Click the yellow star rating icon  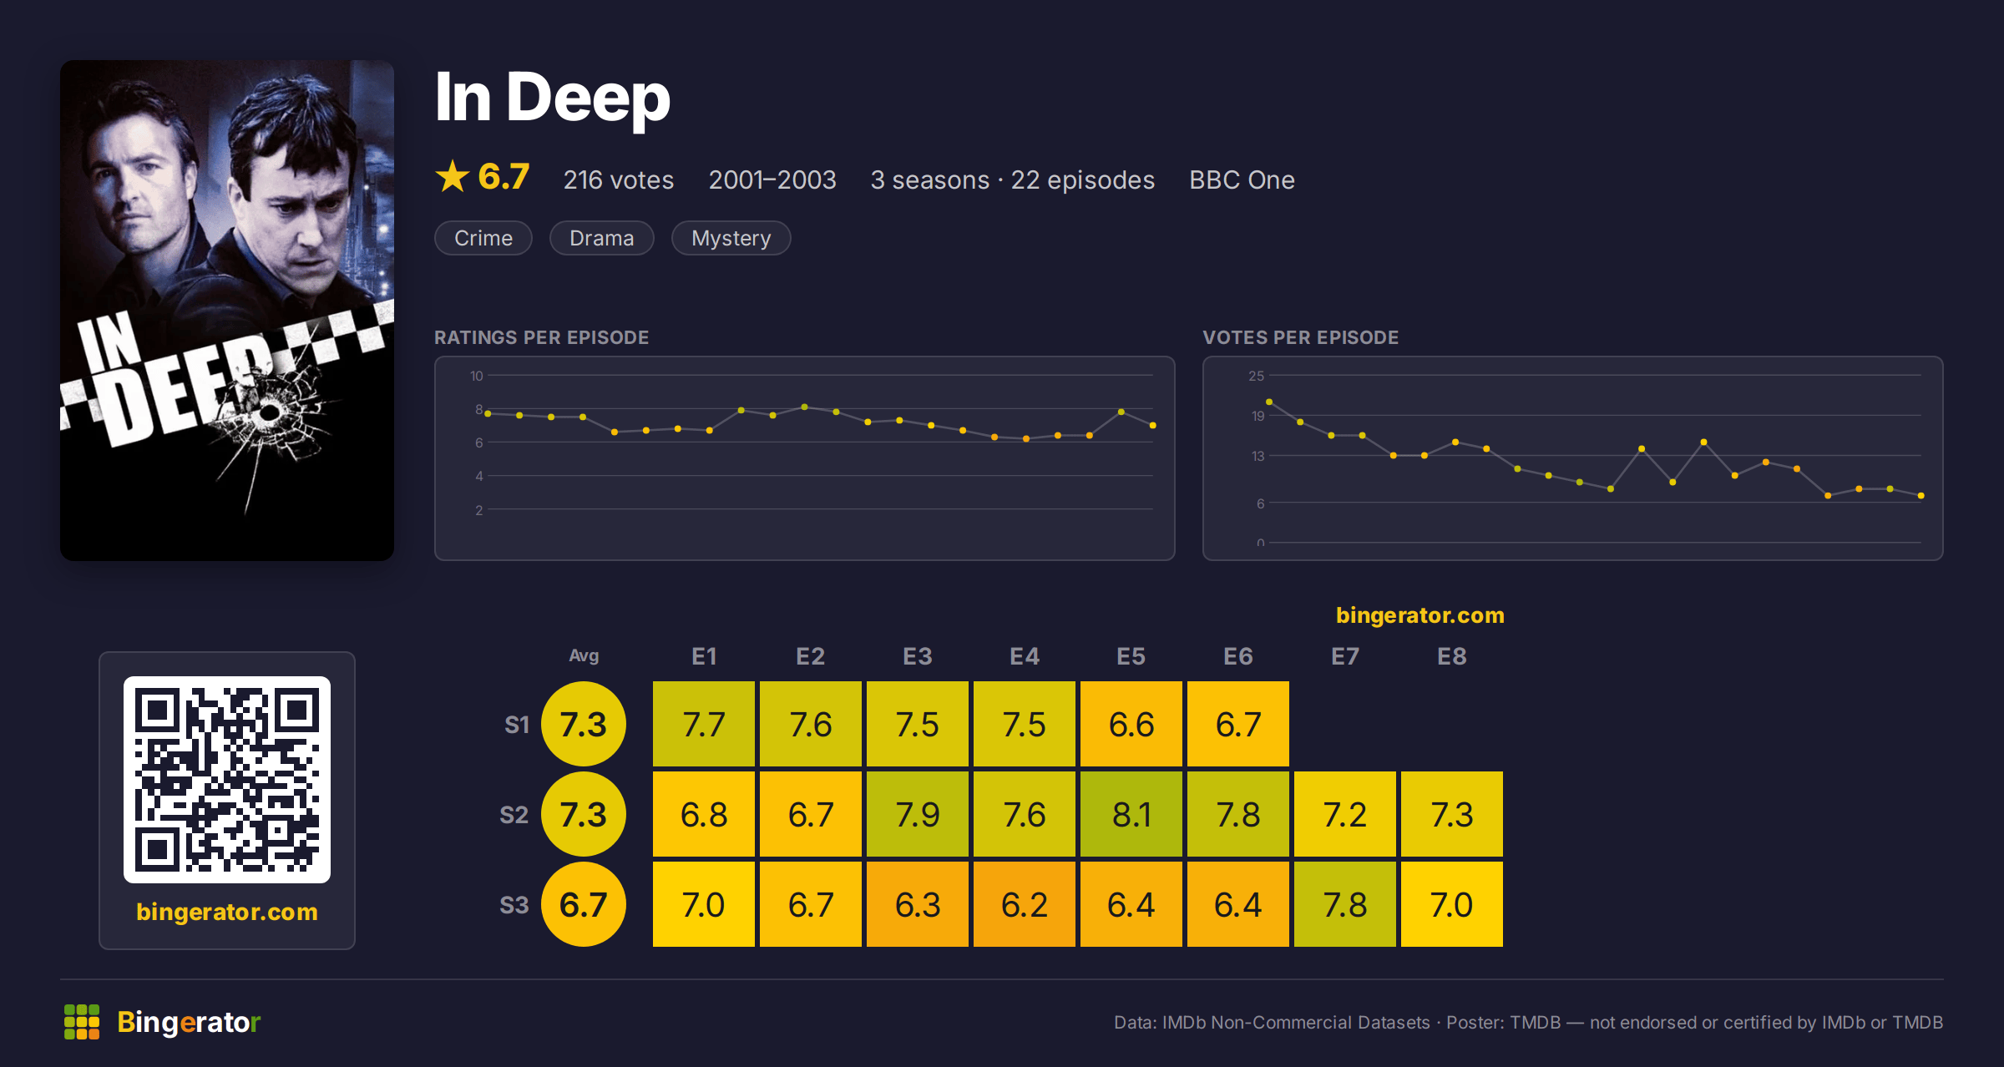coord(453,176)
